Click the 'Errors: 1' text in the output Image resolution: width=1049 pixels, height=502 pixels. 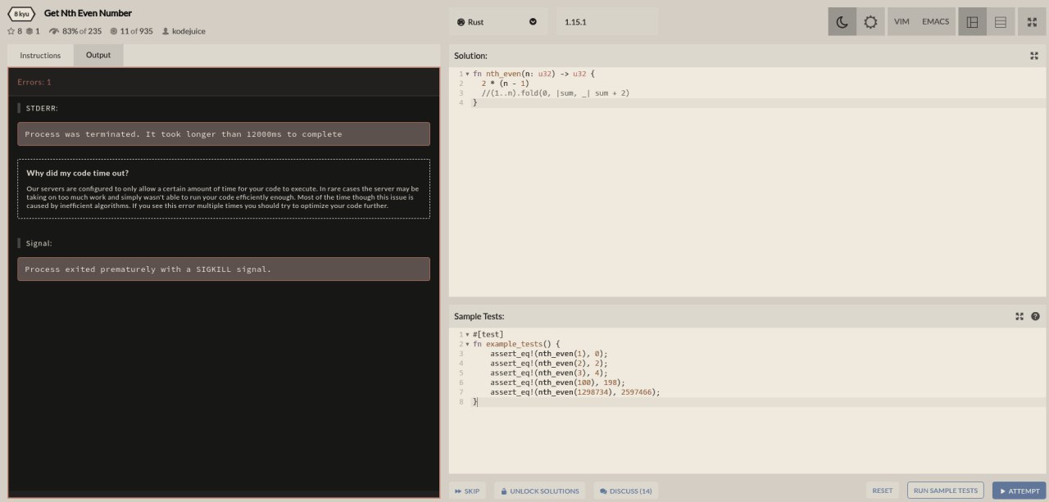(x=34, y=83)
